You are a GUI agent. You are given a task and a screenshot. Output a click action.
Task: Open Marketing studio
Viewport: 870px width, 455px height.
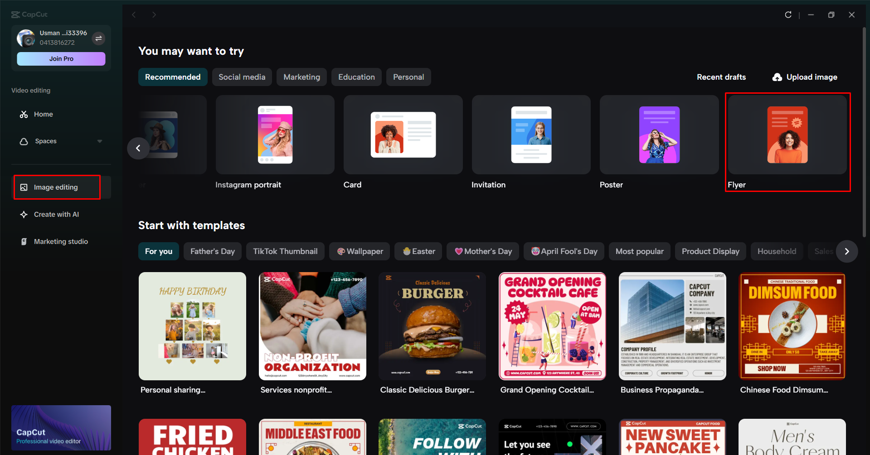[61, 241]
